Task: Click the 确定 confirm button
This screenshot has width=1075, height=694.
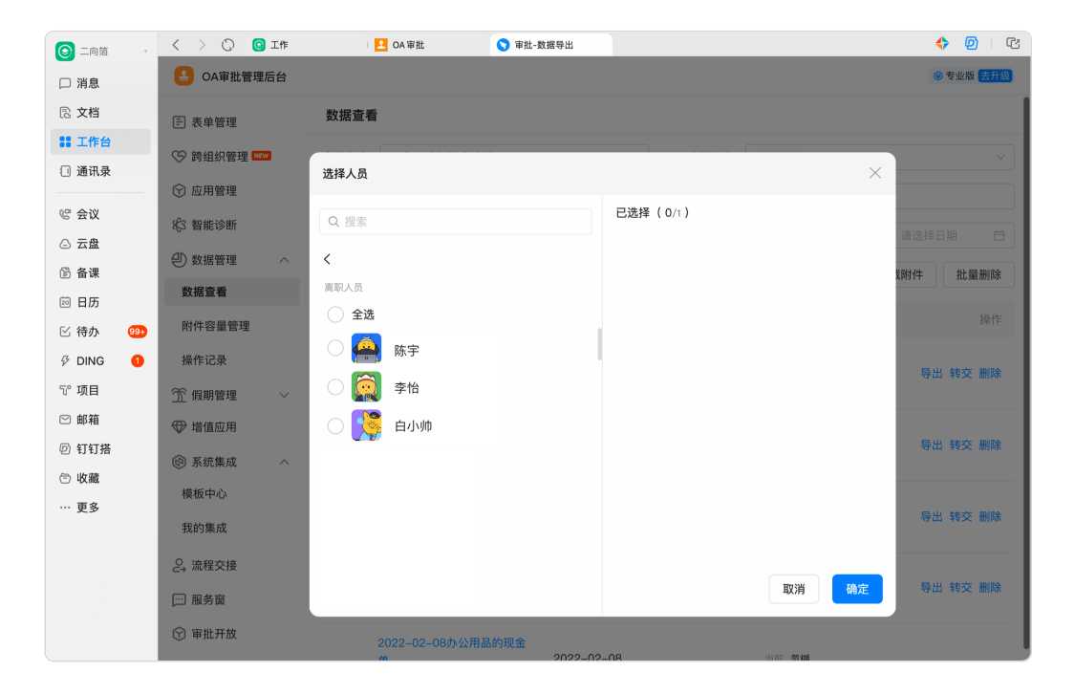Action: tap(857, 589)
